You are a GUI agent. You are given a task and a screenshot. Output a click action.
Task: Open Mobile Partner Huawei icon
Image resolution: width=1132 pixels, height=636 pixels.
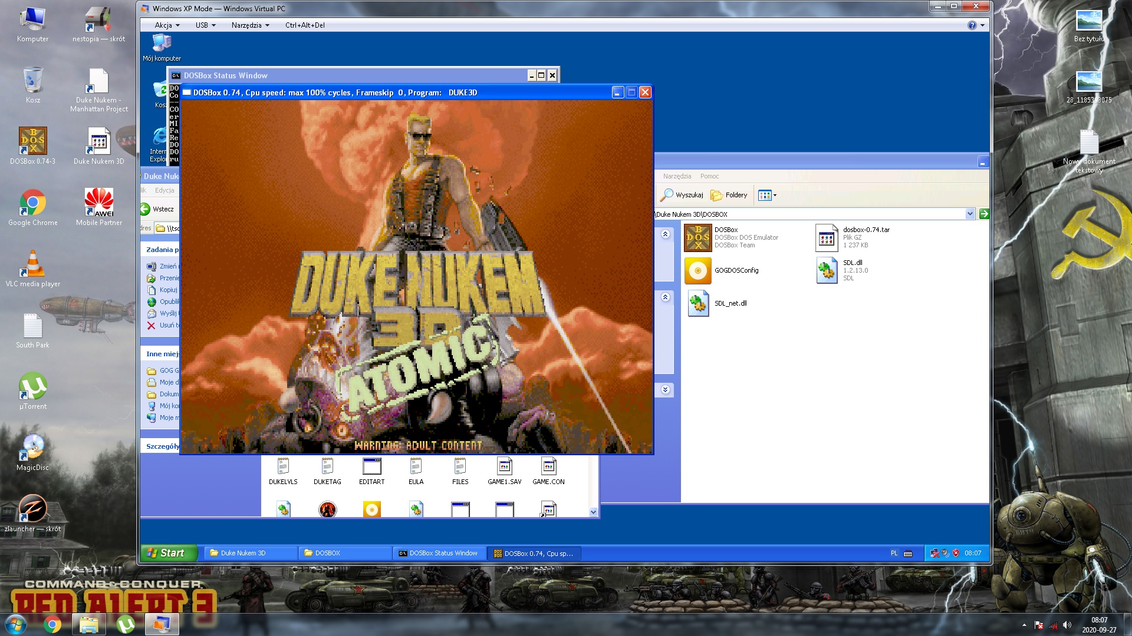(x=98, y=208)
